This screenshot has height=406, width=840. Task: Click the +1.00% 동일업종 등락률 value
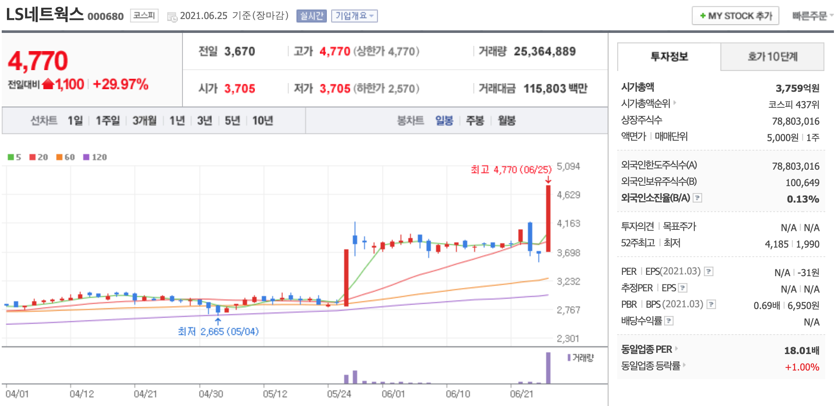pos(802,367)
